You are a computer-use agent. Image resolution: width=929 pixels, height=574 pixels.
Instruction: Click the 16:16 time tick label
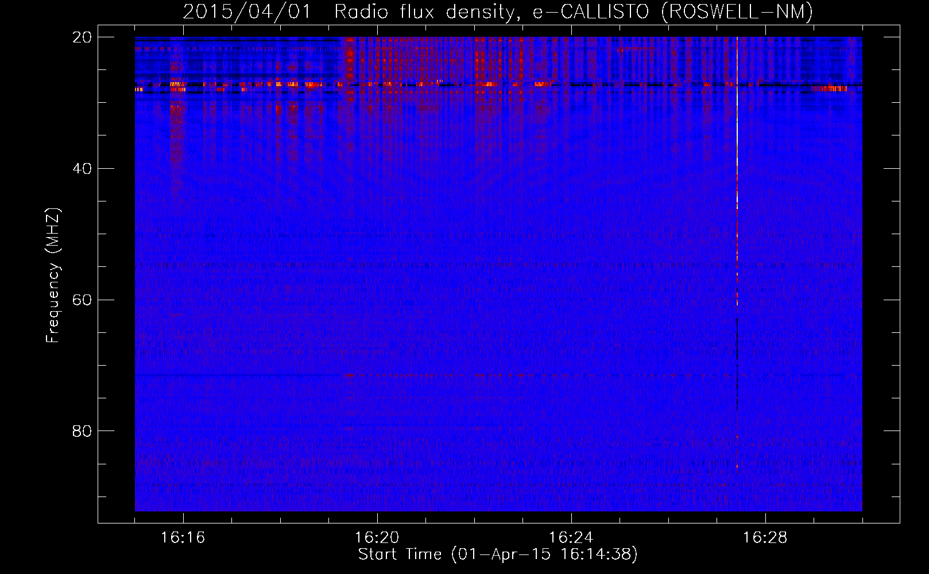click(183, 538)
